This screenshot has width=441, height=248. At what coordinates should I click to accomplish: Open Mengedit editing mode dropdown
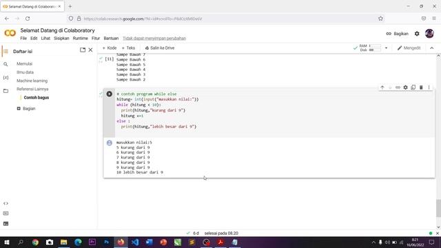pyautogui.click(x=409, y=48)
